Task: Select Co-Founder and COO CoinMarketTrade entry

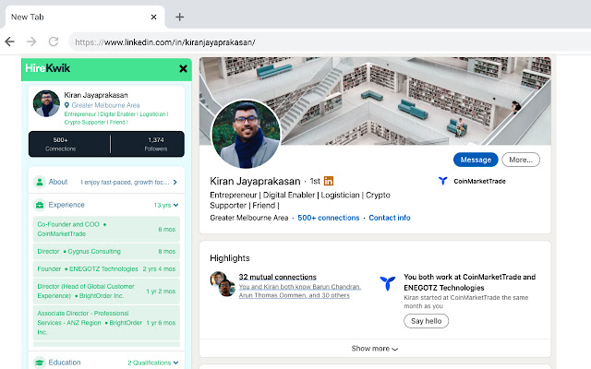Action: 106,229
